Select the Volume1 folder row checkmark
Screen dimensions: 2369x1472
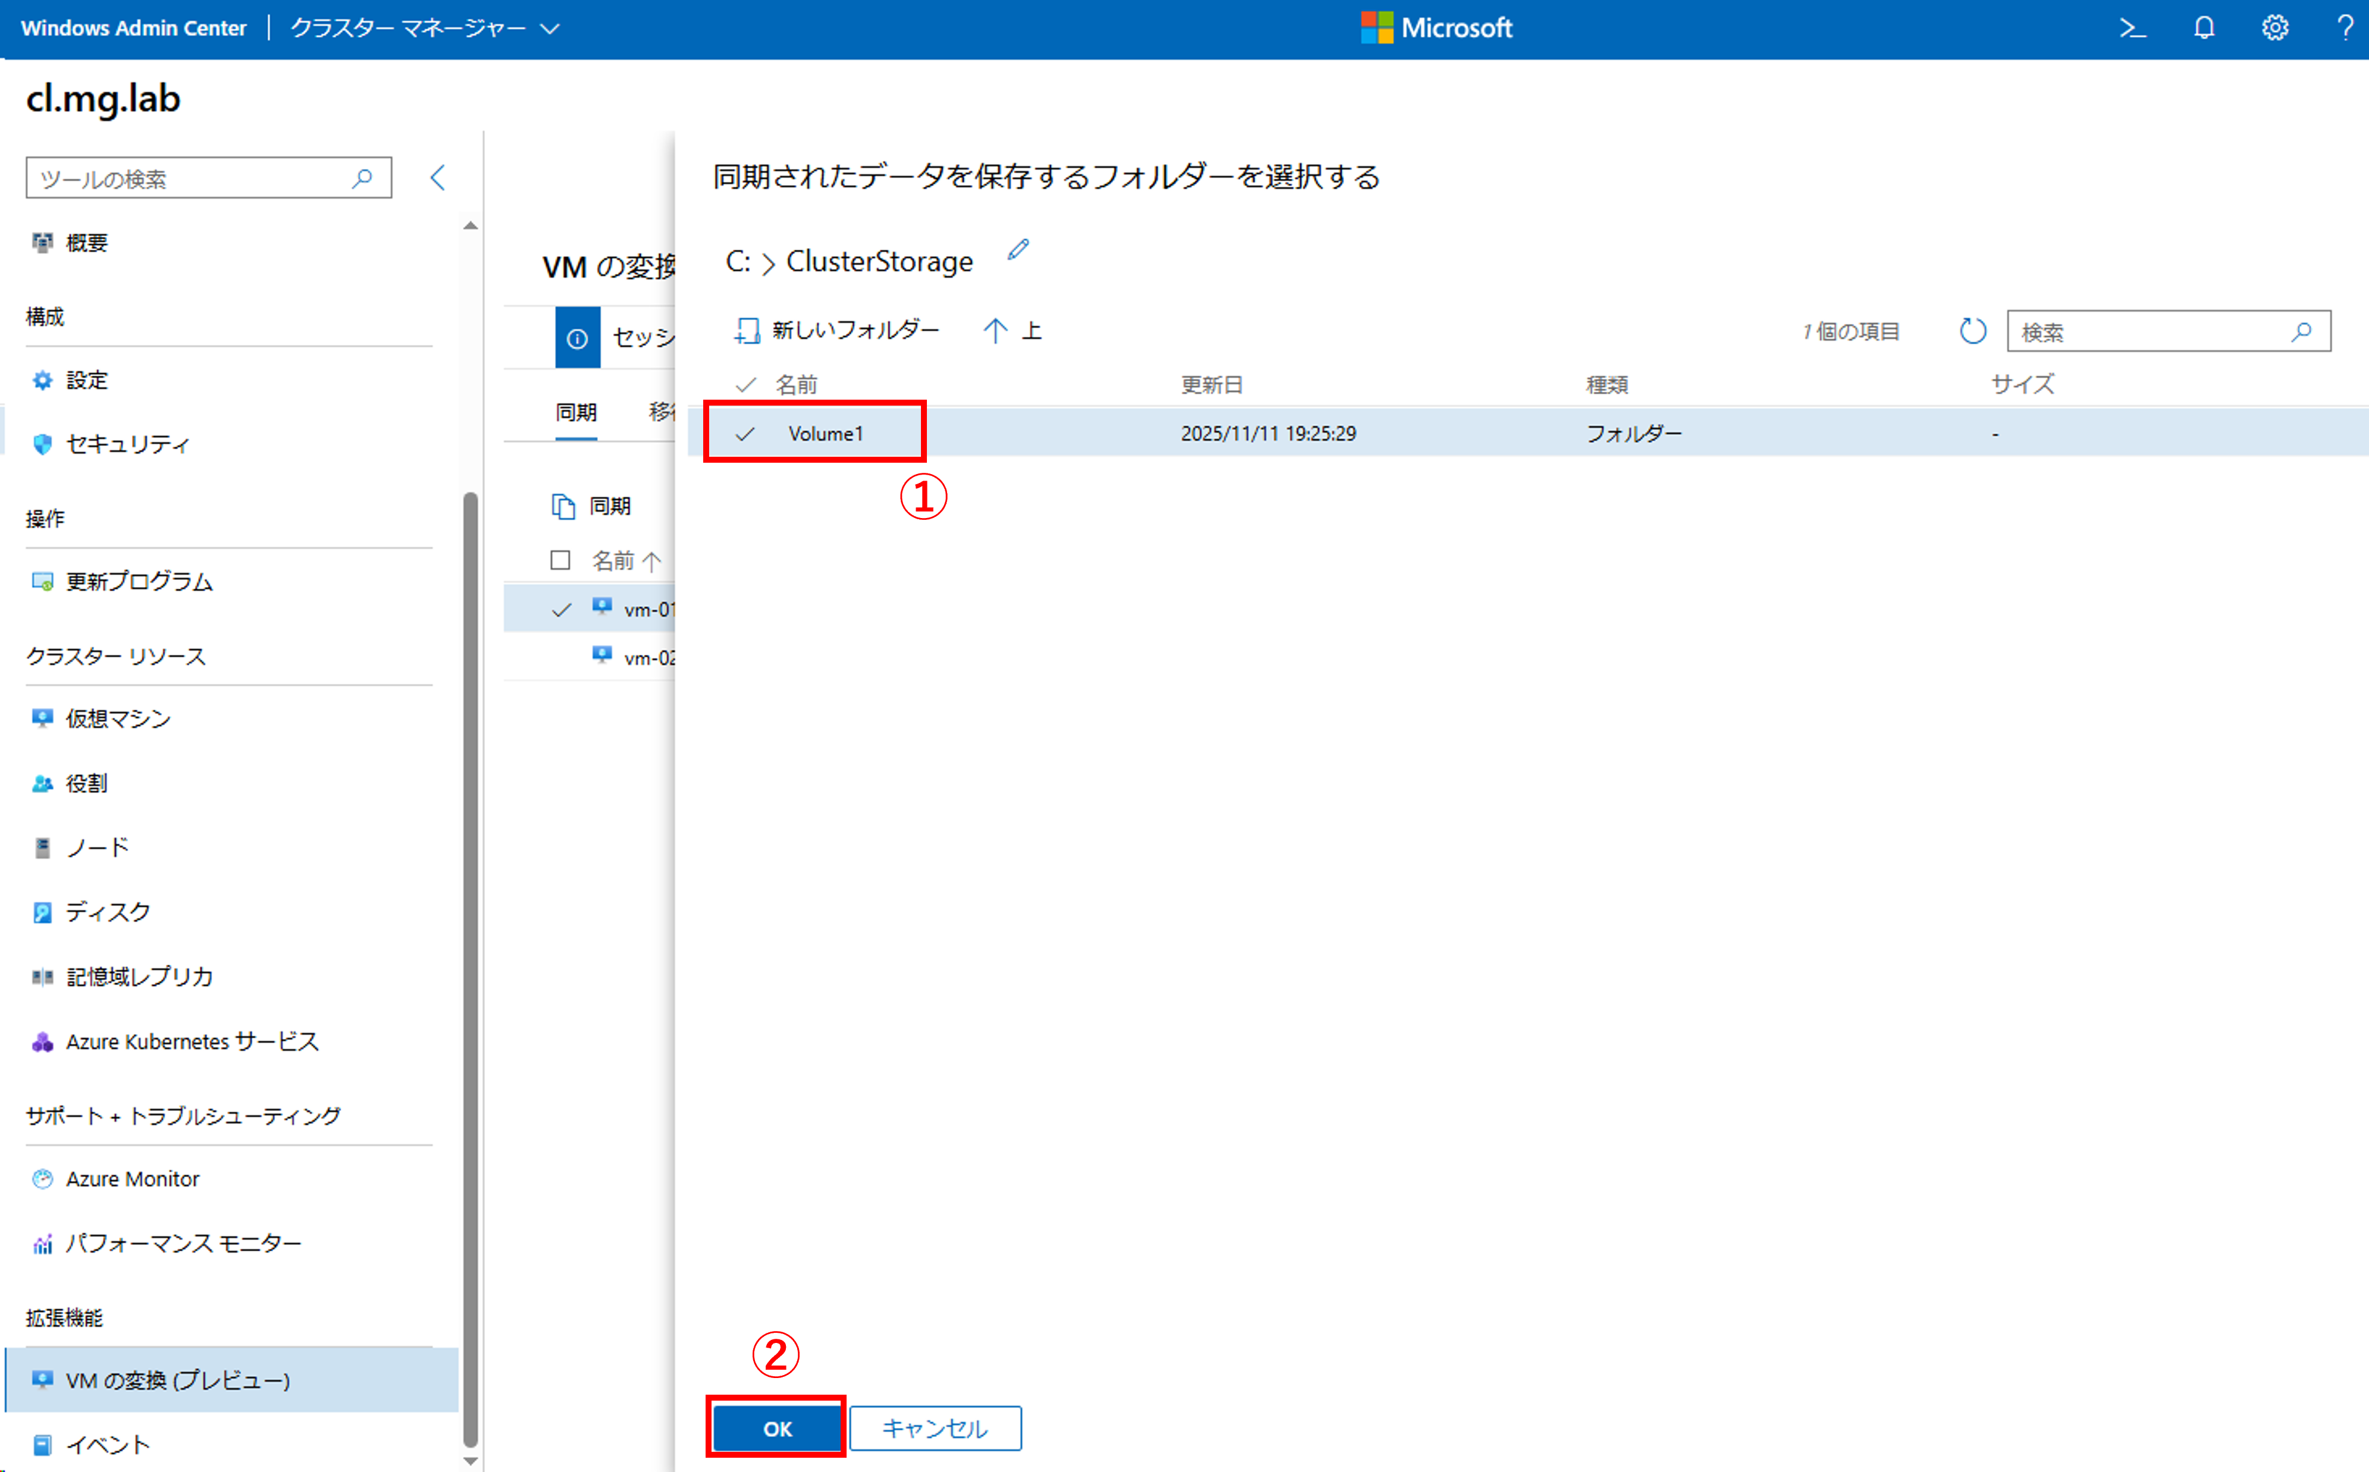tap(746, 434)
